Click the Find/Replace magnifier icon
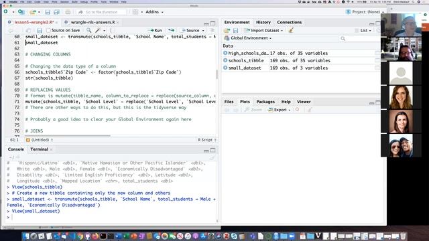 pyautogui.click(x=89, y=30)
